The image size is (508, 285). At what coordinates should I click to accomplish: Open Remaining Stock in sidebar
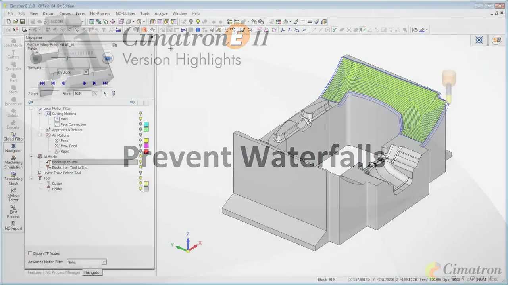coord(13,179)
